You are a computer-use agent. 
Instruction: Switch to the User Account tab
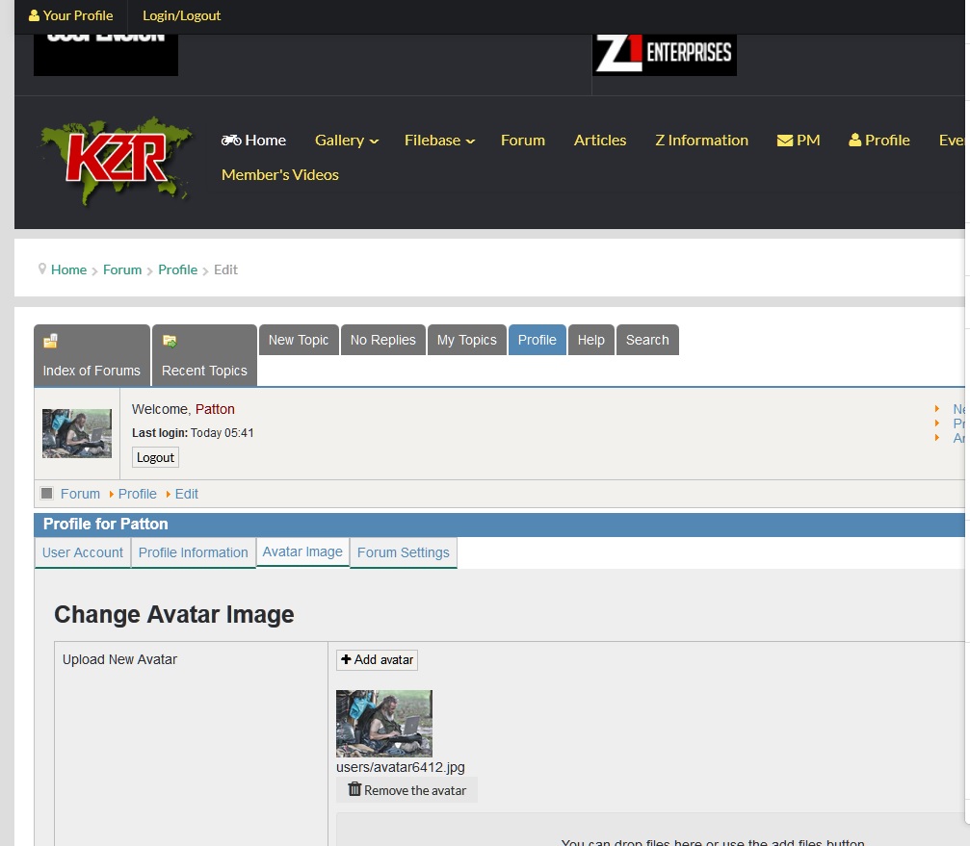[x=83, y=552]
